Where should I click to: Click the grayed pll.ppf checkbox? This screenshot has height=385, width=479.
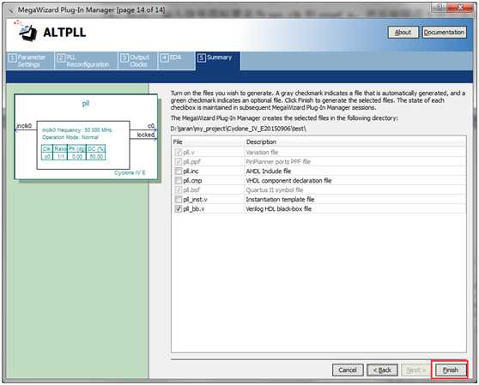178,162
